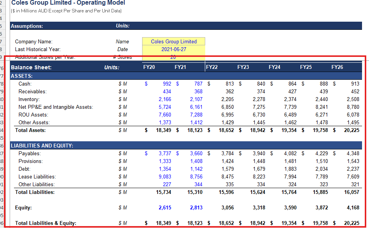Click FY20 Debt value 1,354
Screen dimensions: 369x228
[165, 169]
